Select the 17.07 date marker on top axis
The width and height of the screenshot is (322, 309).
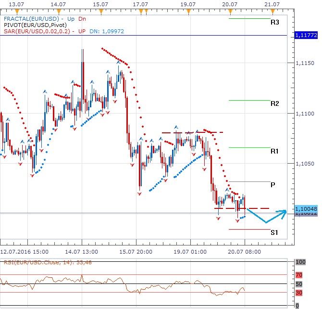pyautogui.click(x=140, y=4)
